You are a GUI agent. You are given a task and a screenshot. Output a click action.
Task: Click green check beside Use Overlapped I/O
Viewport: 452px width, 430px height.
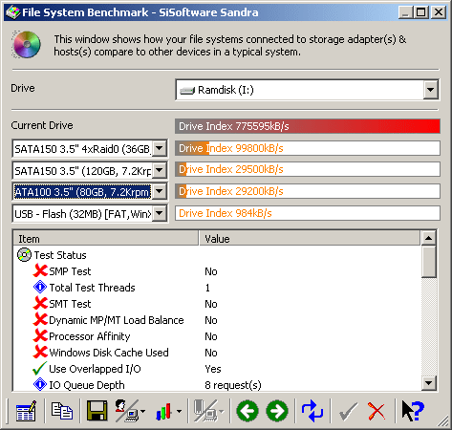click(40, 369)
